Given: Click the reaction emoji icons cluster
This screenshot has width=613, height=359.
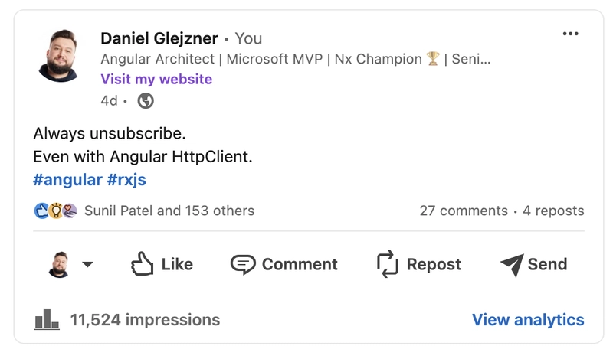Looking at the screenshot, I should 55,211.
